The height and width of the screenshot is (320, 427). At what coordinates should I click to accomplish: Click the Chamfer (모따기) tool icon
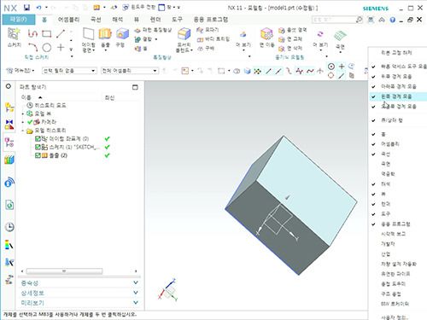coord(200,30)
